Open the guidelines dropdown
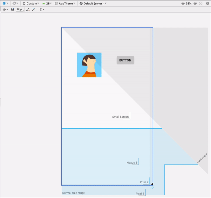Viewport: 211px width, 198px height. [x=42, y=10]
